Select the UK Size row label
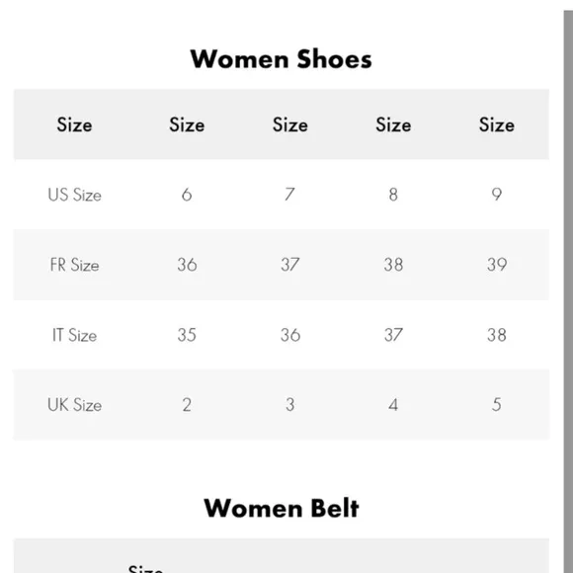This screenshot has height=573, width=573. point(74,405)
